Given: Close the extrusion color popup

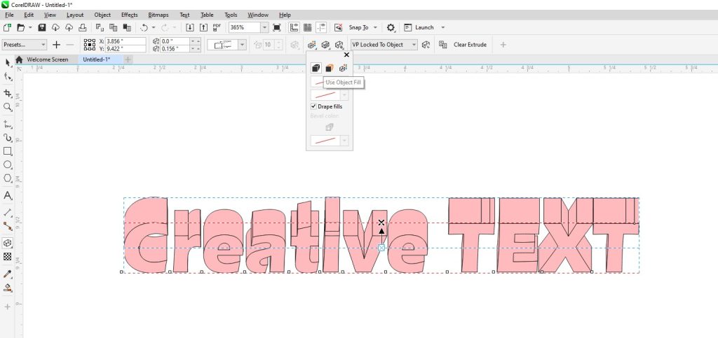Looking at the screenshot, I should (x=346, y=55).
